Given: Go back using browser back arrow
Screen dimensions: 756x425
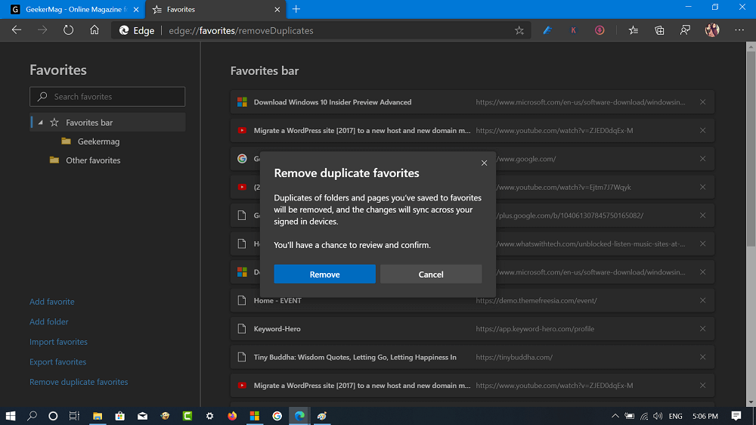Looking at the screenshot, I should click(17, 30).
